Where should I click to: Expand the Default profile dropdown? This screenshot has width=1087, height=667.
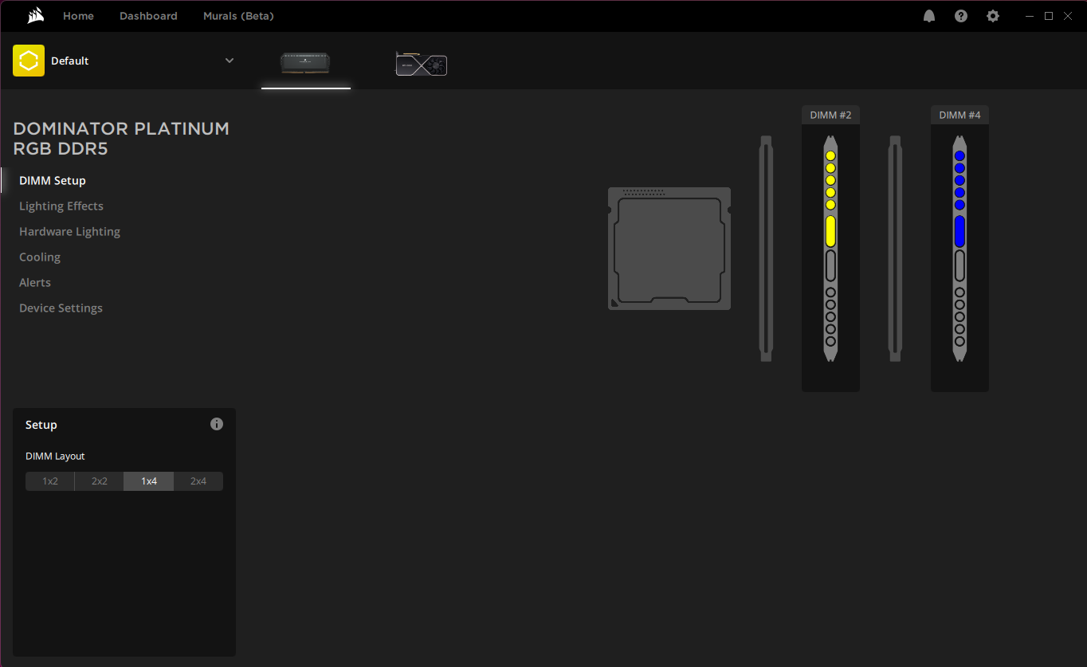tap(230, 61)
